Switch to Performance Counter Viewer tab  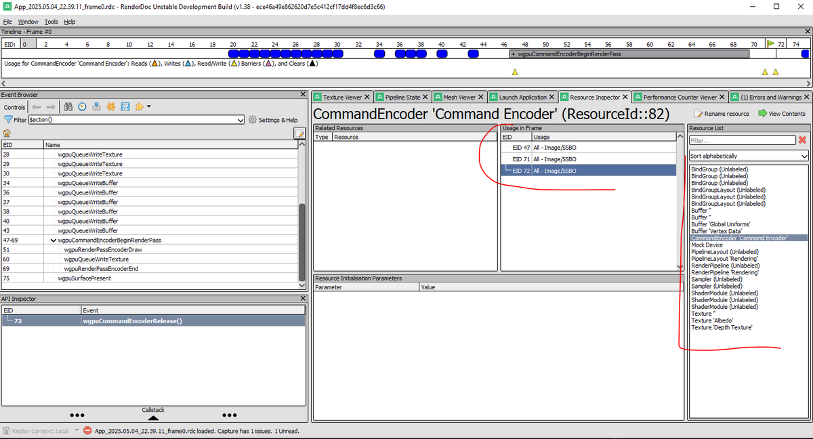680,98
